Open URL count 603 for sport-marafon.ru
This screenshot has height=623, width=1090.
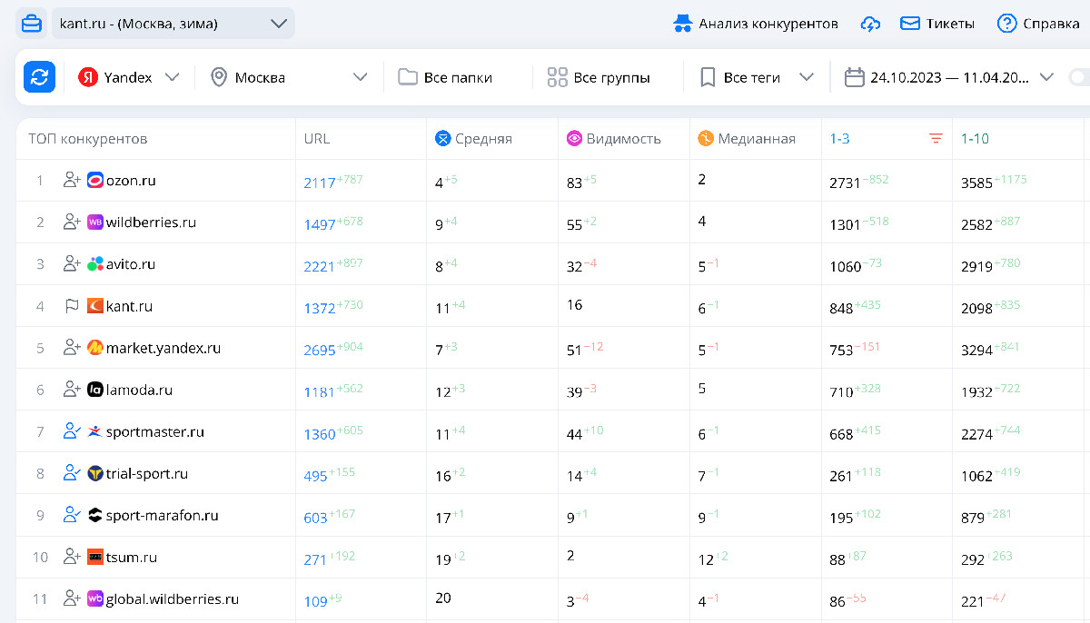(x=315, y=518)
